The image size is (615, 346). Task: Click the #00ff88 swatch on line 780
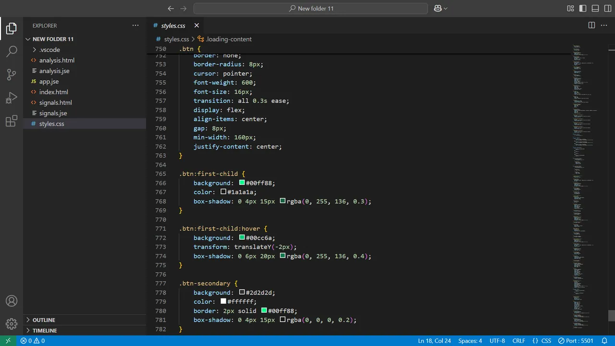pos(264,310)
